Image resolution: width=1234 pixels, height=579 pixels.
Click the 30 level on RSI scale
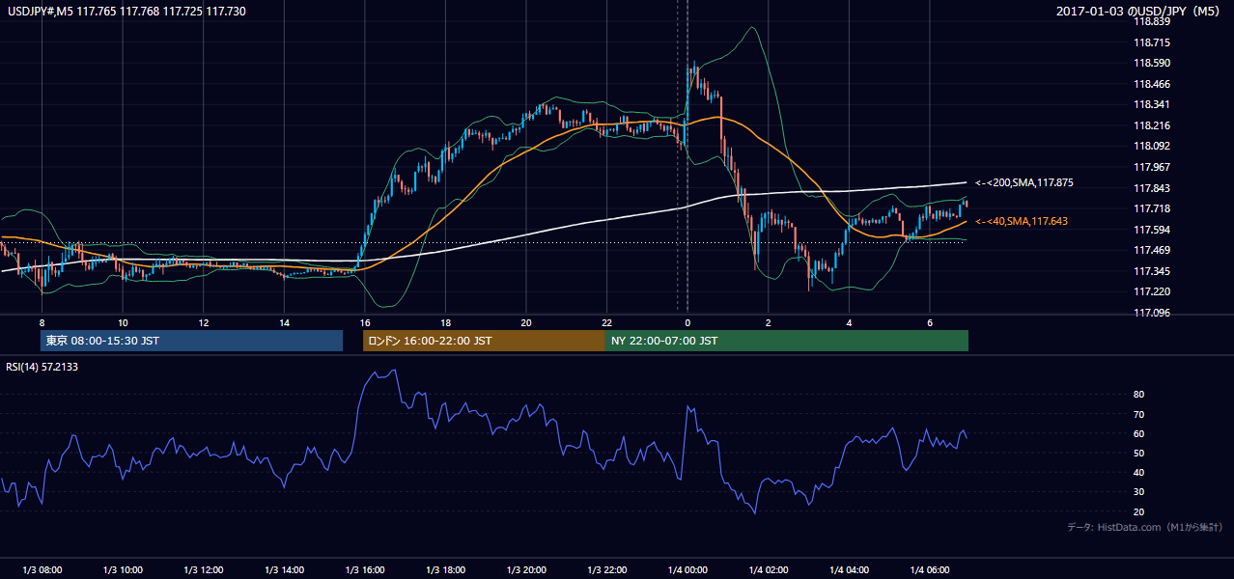click(x=1139, y=492)
